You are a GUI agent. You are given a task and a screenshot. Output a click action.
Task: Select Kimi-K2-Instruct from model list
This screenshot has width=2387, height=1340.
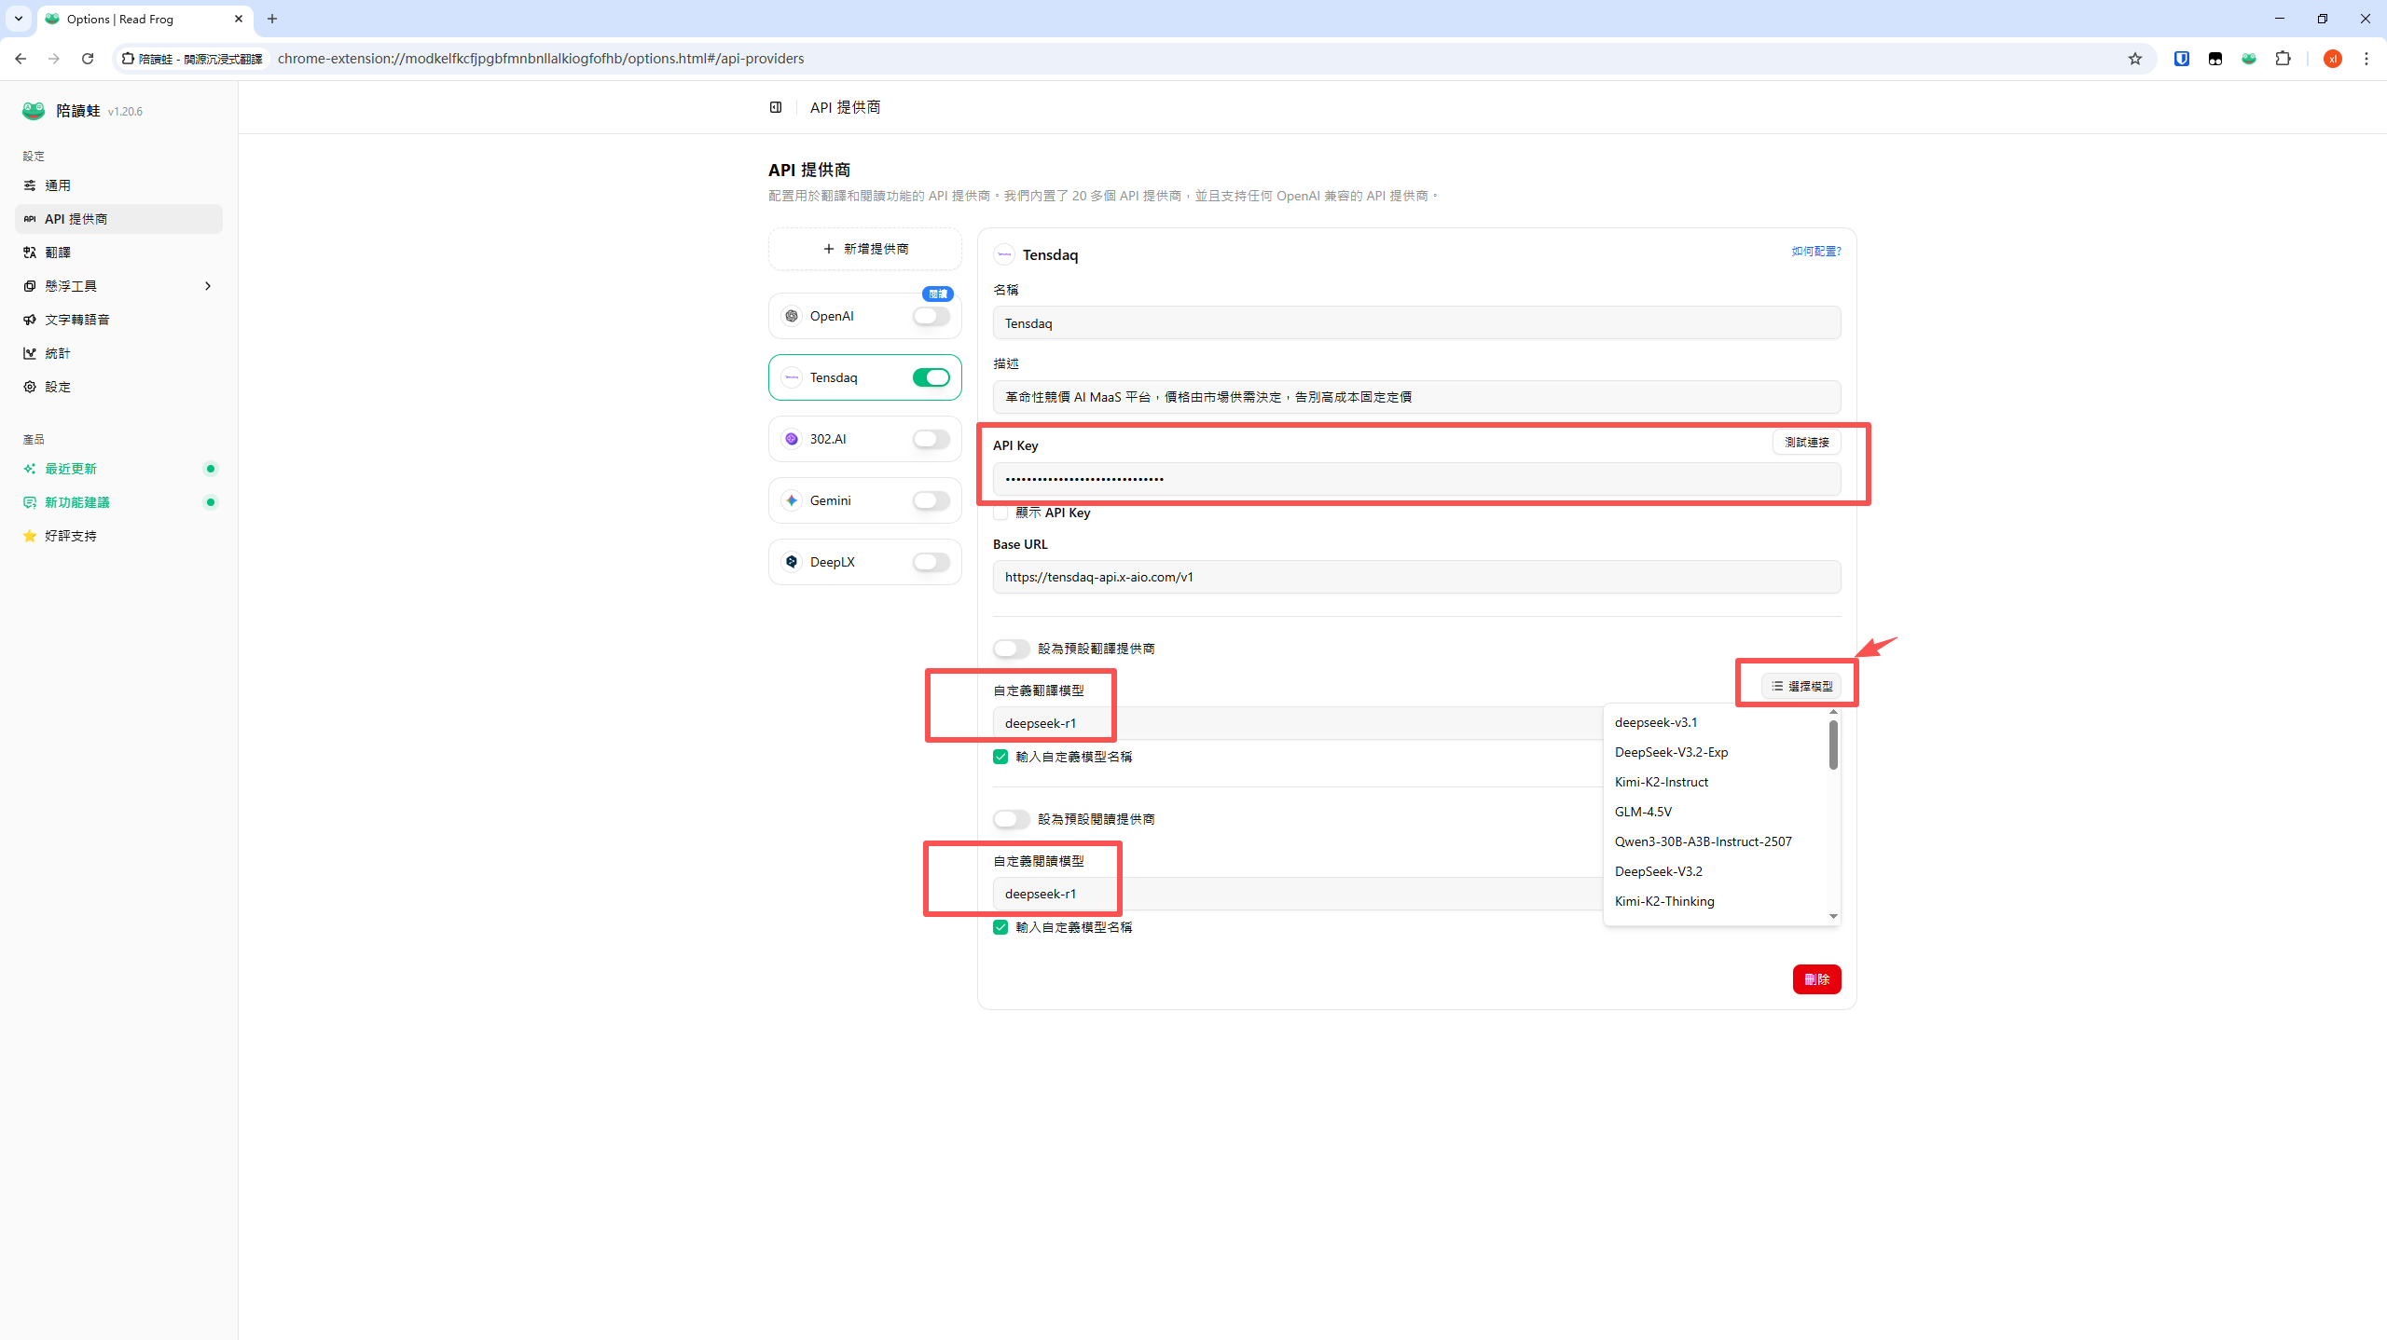[1661, 782]
